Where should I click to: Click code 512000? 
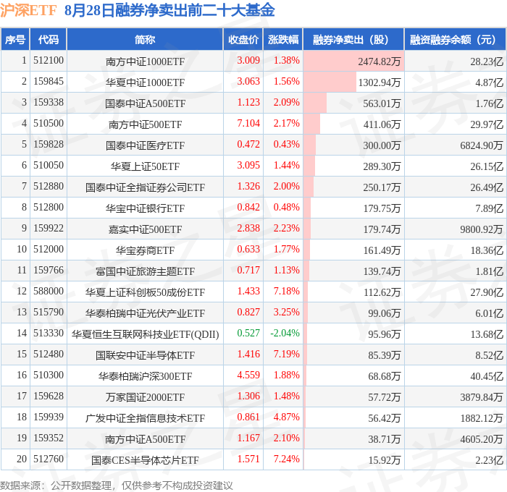(x=49, y=250)
